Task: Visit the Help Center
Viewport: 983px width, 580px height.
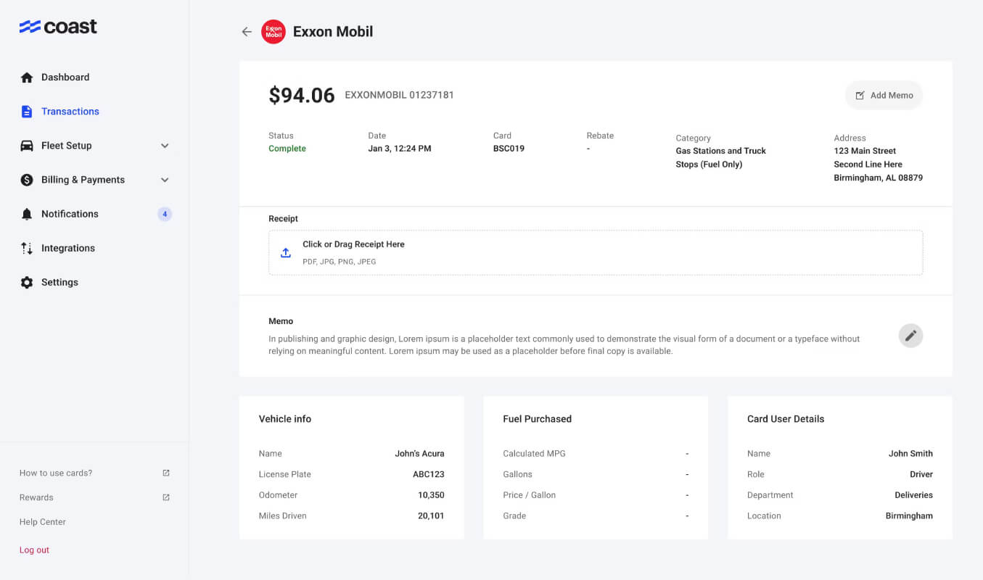Action: coord(43,522)
